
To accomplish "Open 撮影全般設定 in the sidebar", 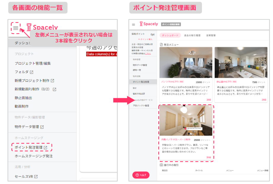I will 139,94.
